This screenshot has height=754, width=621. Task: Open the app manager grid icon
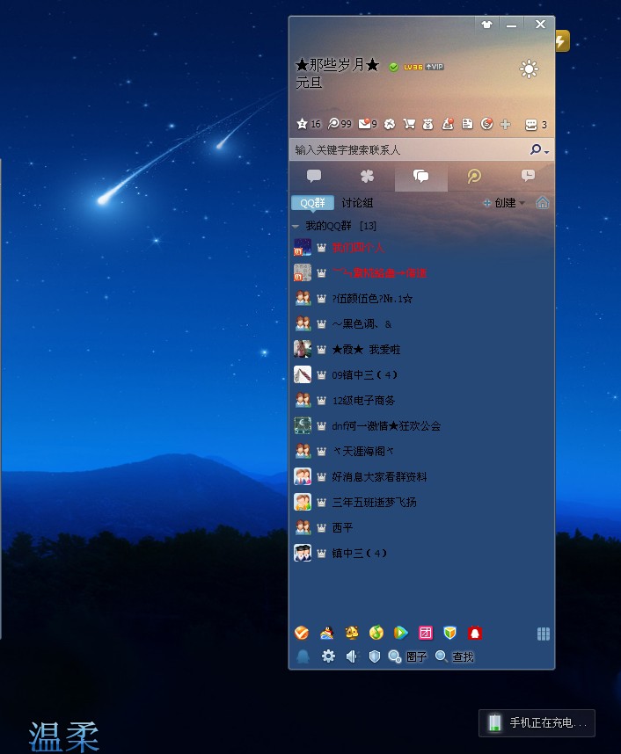[543, 634]
